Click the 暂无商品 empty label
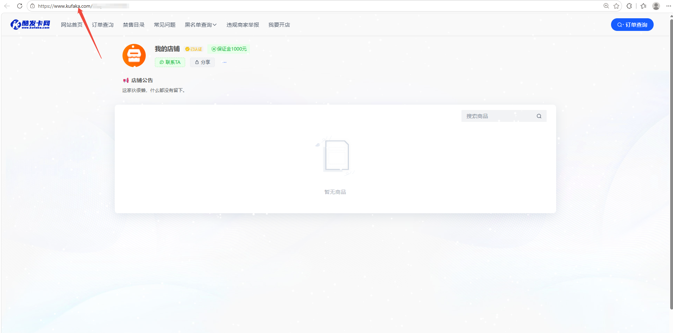The image size is (673, 333). pyautogui.click(x=335, y=192)
